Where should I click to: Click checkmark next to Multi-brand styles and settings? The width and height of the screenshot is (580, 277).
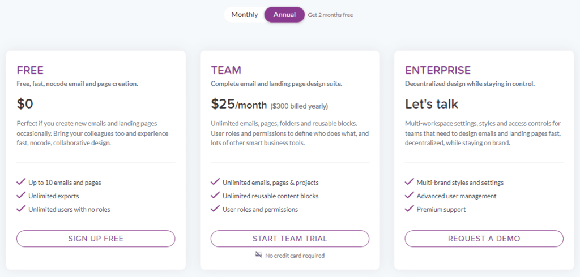click(410, 182)
